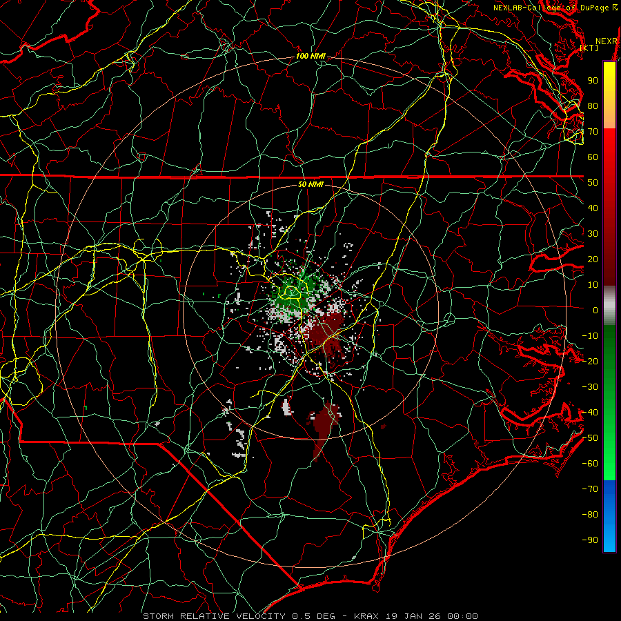Viewport: 621px width, 621px height.
Task: Click the "0" label on the velocity scale
Action: [x=595, y=310]
